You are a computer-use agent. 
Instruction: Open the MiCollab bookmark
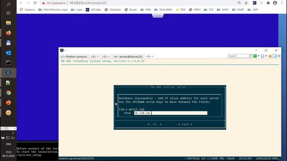(93, 10)
